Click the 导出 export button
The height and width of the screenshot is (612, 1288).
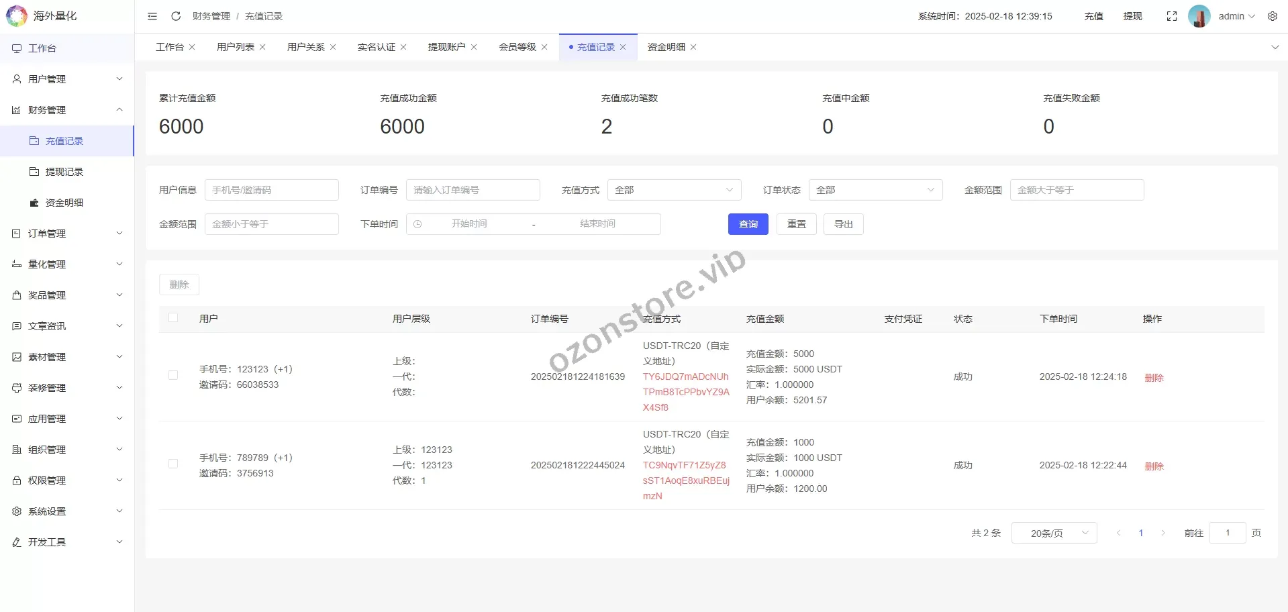pyautogui.click(x=843, y=224)
